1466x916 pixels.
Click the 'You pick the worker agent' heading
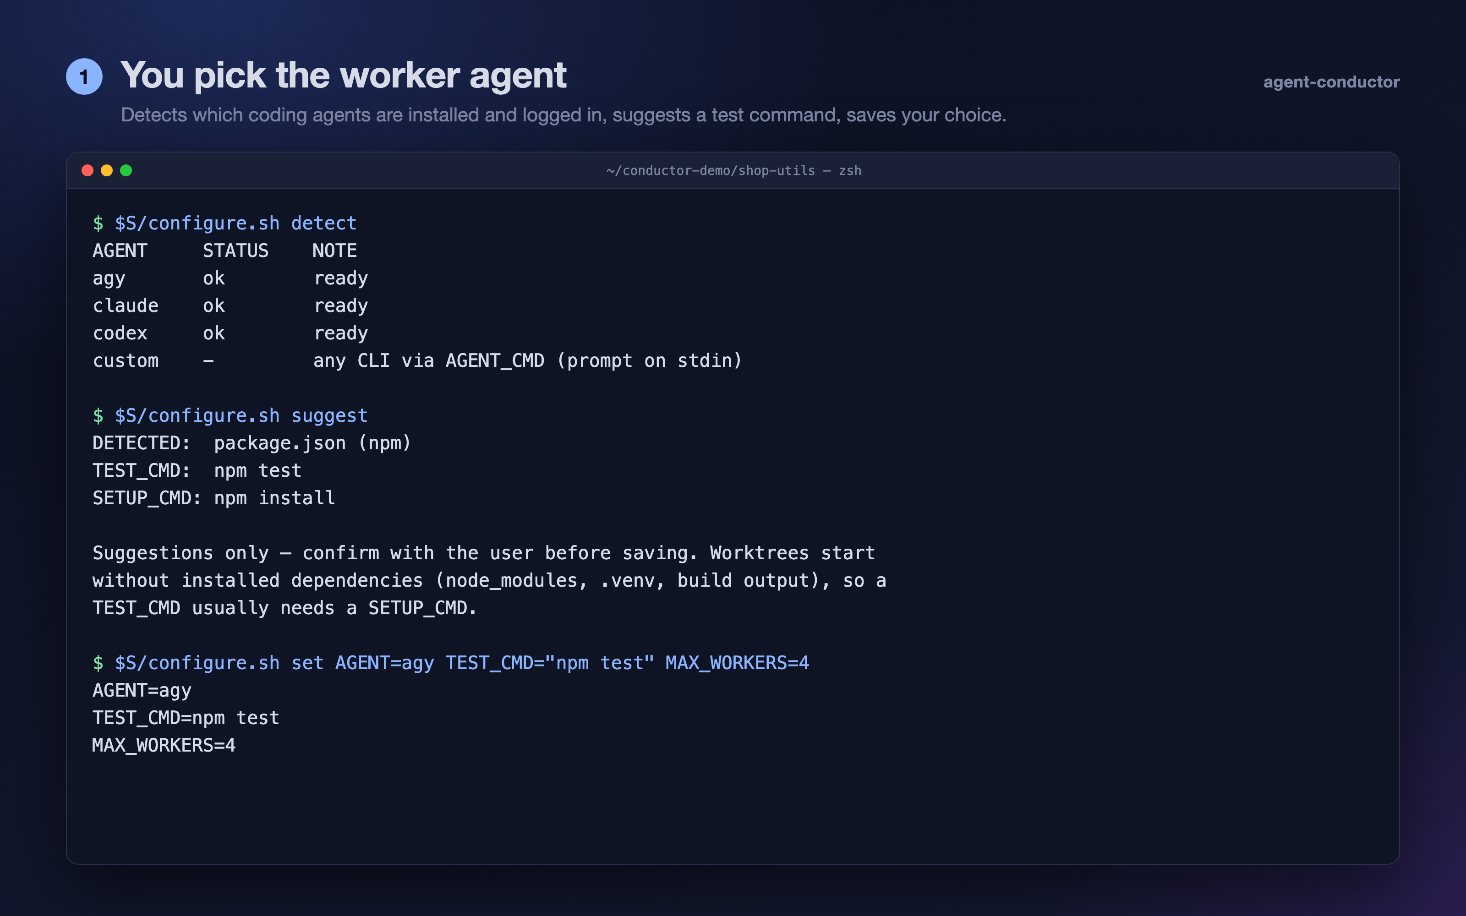tap(344, 76)
